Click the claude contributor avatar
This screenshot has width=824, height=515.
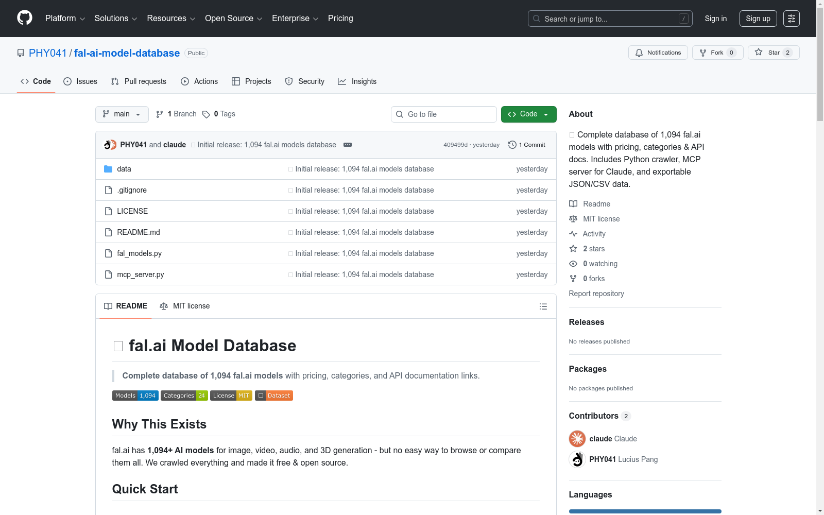pos(577,439)
